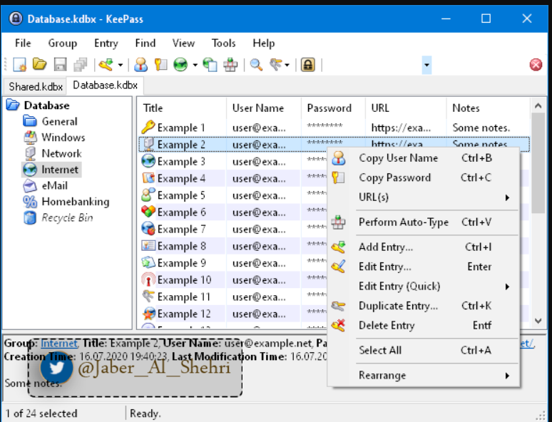The height and width of the screenshot is (422, 552).
Task: Choose Edit Entry... in context menu
Action: (x=424, y=267)
